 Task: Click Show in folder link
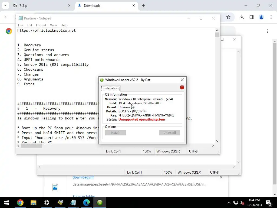84,196
